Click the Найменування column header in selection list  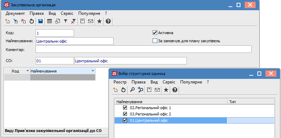click(x=171, y=102)
